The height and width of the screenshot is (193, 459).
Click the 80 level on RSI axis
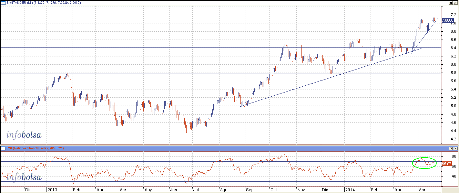pyautogui.click(x=454, y=157)
